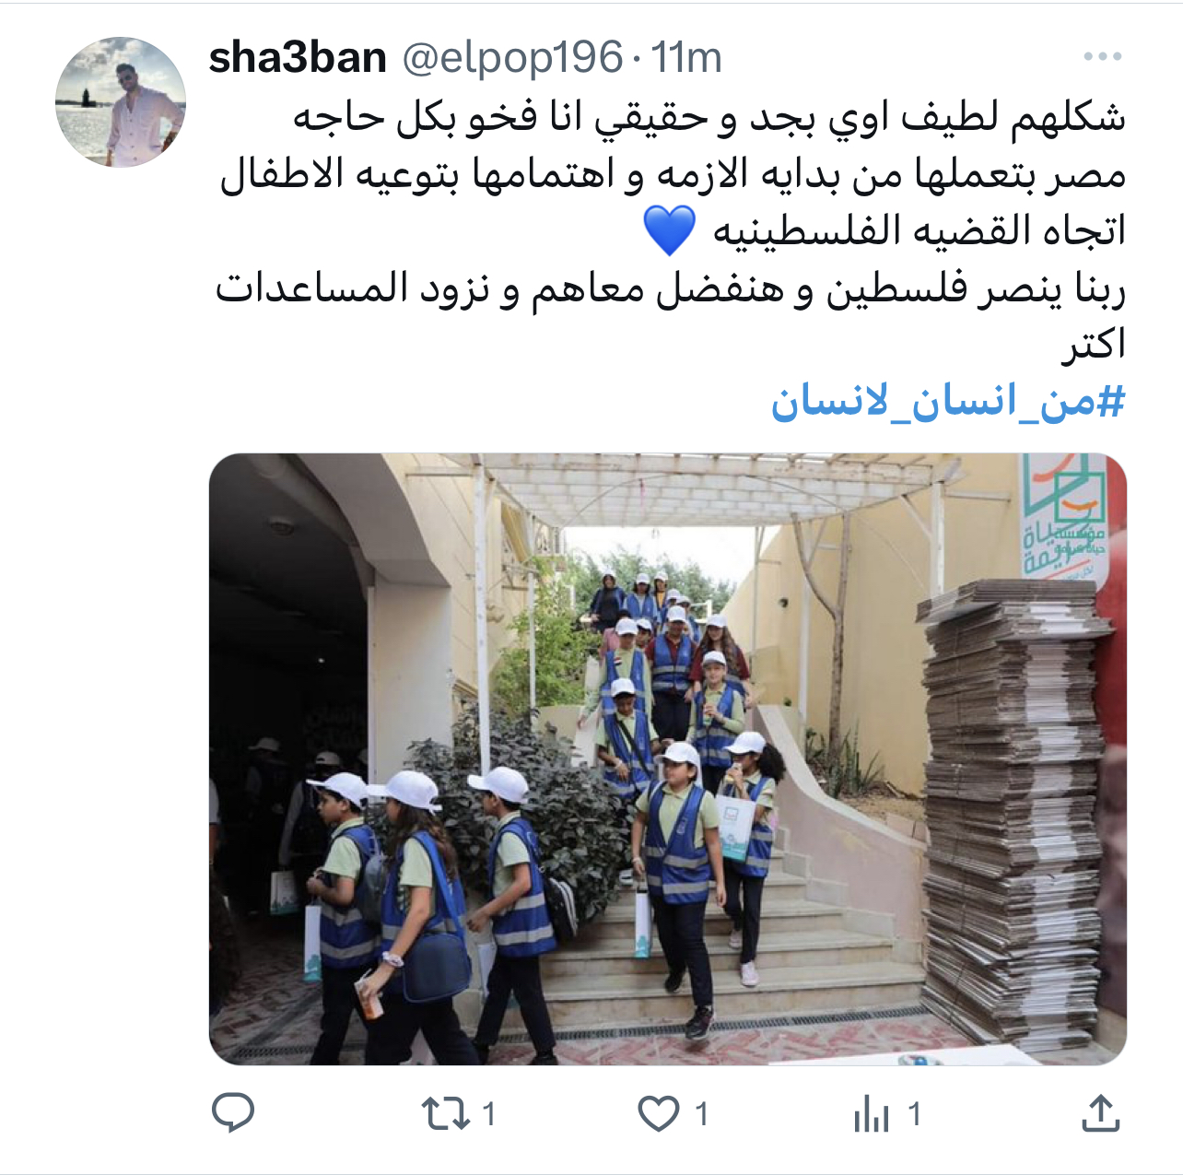The width and height of the screenshot is (1183, 1175).
Task: Click the like count beside the heart
Action: click(702, 1114)
